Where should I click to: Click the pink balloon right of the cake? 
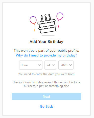(x=60, y=20)
